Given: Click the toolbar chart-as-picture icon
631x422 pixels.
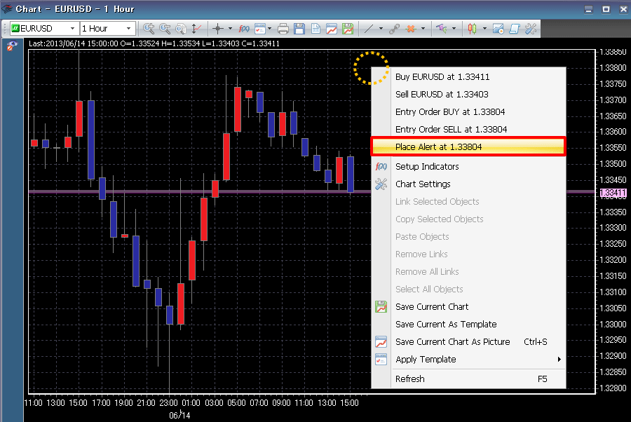Looking at the screenshot, I should tap(332, 29).
